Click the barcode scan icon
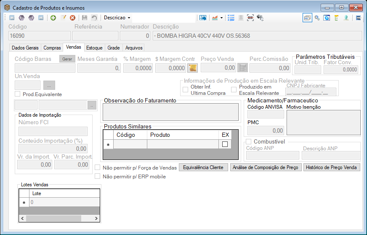 point(250,18)
